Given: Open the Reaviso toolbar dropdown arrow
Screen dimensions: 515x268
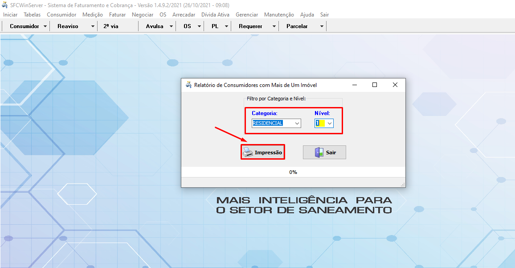Looking at the screenshot, I should (93, 26).
